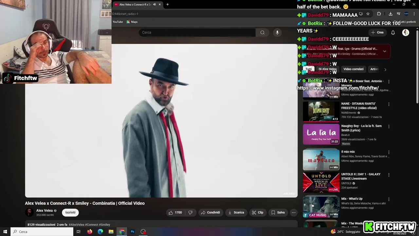Click the Iscriviti subscribe button
Screen dimensions: 419x236
click(x=70, y=212)
